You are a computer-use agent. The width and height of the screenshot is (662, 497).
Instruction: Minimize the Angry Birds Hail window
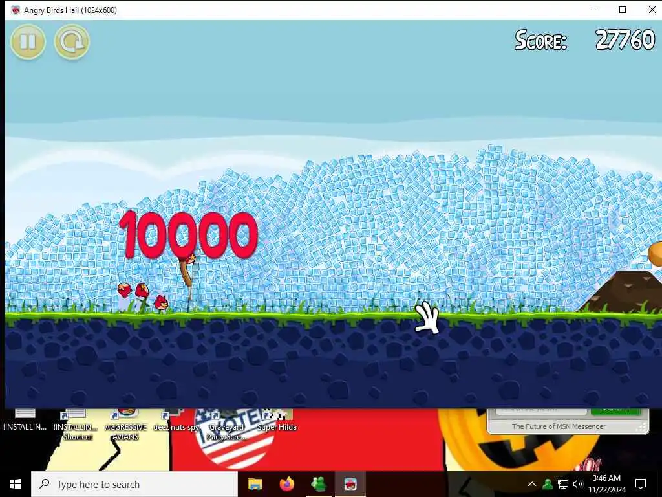[x=593, y=10]
